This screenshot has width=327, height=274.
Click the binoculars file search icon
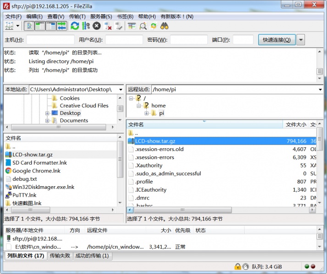coord(164,26)
